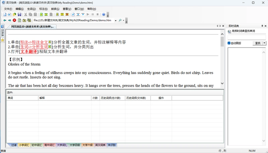Click the instant dictionary search input field

pyautogui.click(x=247, y=37)
